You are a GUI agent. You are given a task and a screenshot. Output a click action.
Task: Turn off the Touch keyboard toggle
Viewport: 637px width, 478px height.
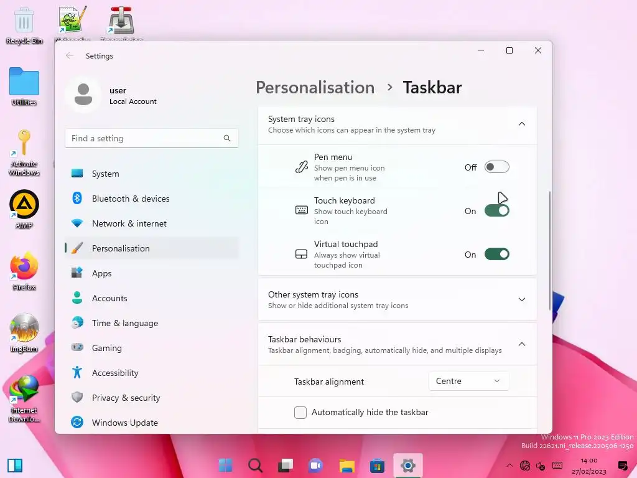496,210
